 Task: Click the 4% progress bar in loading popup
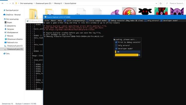coord(128,52)
